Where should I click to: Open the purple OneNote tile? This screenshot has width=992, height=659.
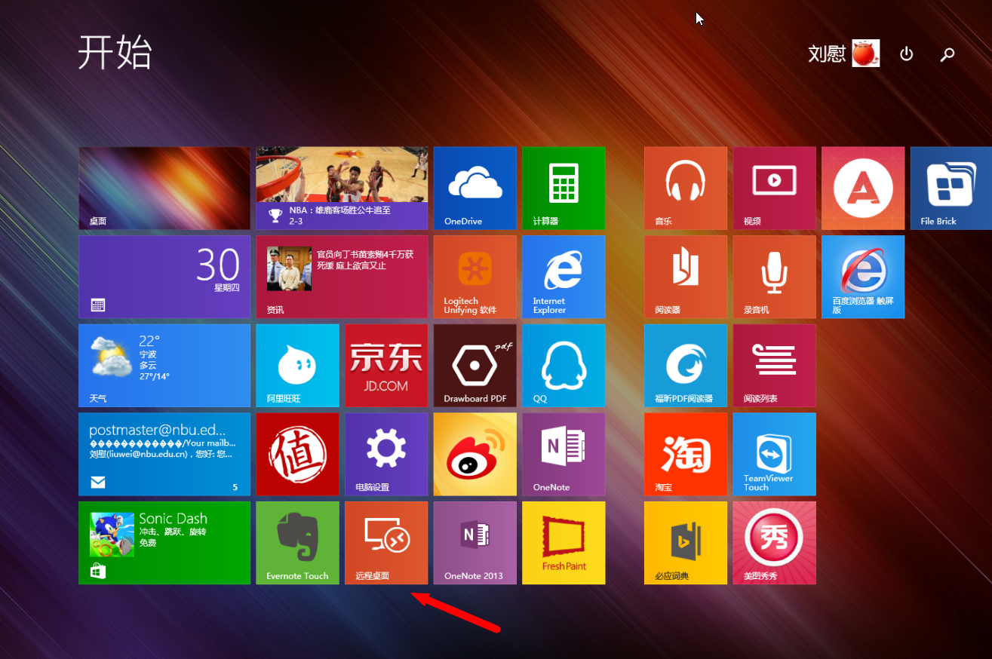tap(564, 454)
